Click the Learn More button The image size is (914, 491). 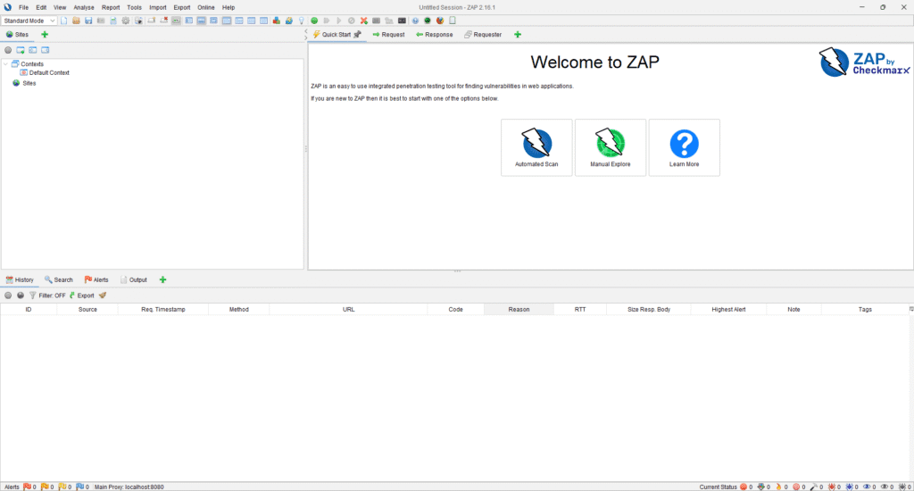pyautogui.click(x=685, y=147)
